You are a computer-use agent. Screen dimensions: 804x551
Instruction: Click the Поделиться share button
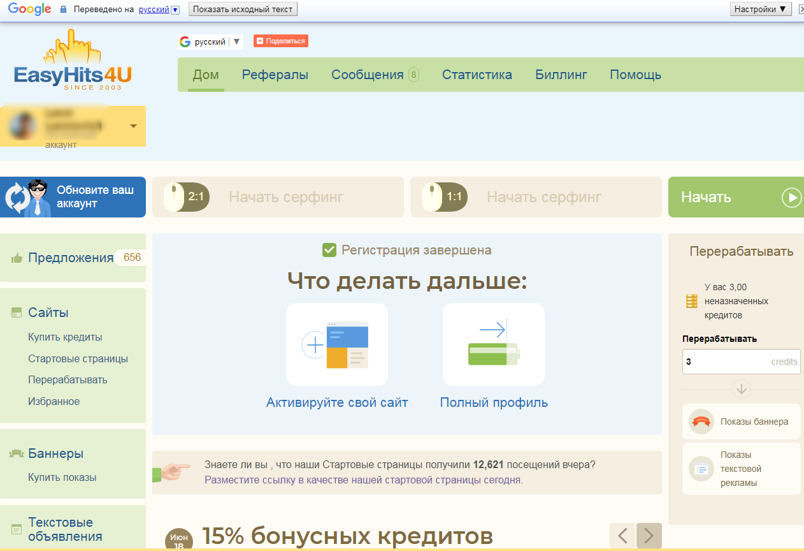pos(281,41)
